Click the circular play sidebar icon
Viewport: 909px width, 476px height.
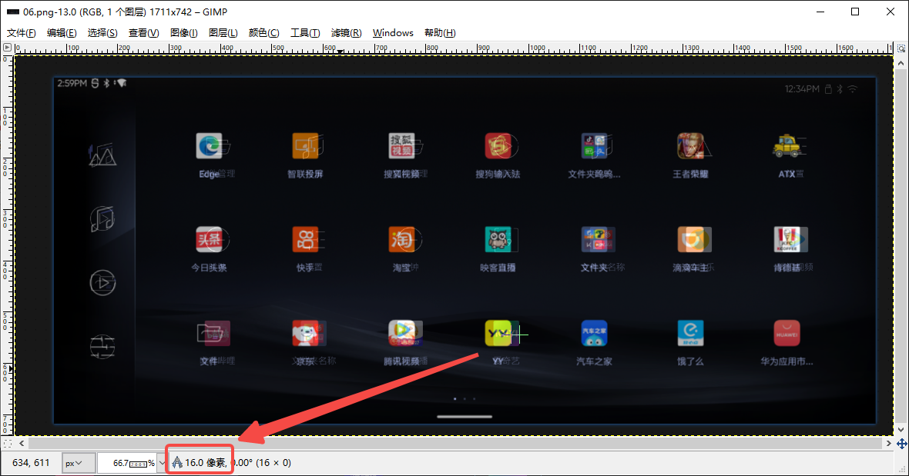pos(102,283)
